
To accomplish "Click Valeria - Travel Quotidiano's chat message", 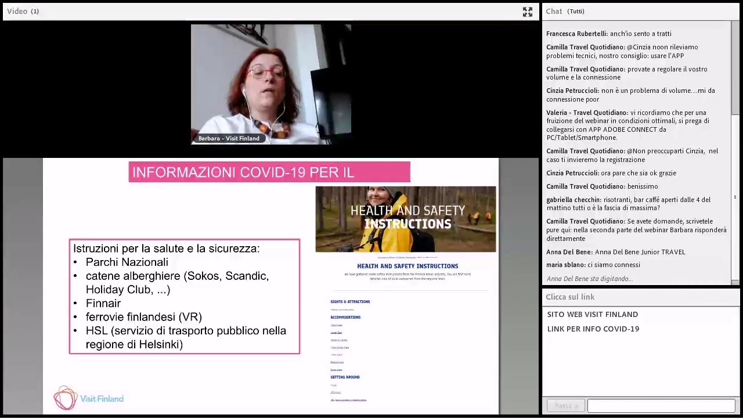I will point(627,125).
